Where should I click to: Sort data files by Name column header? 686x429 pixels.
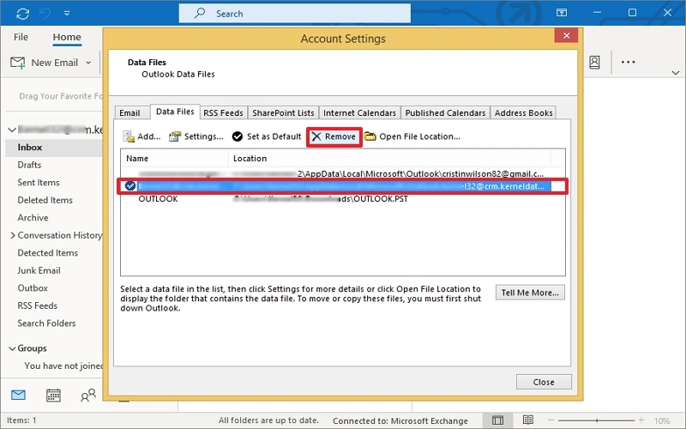[174, 159]
